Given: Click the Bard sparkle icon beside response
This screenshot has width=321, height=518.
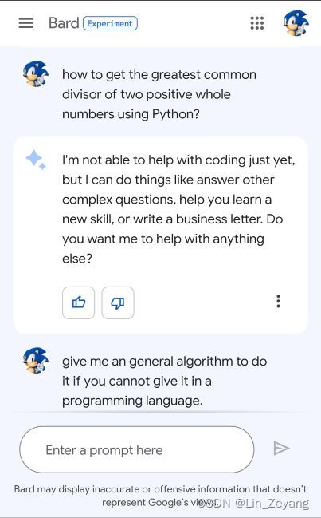Looking at the screenshot, I should (36, 160).
